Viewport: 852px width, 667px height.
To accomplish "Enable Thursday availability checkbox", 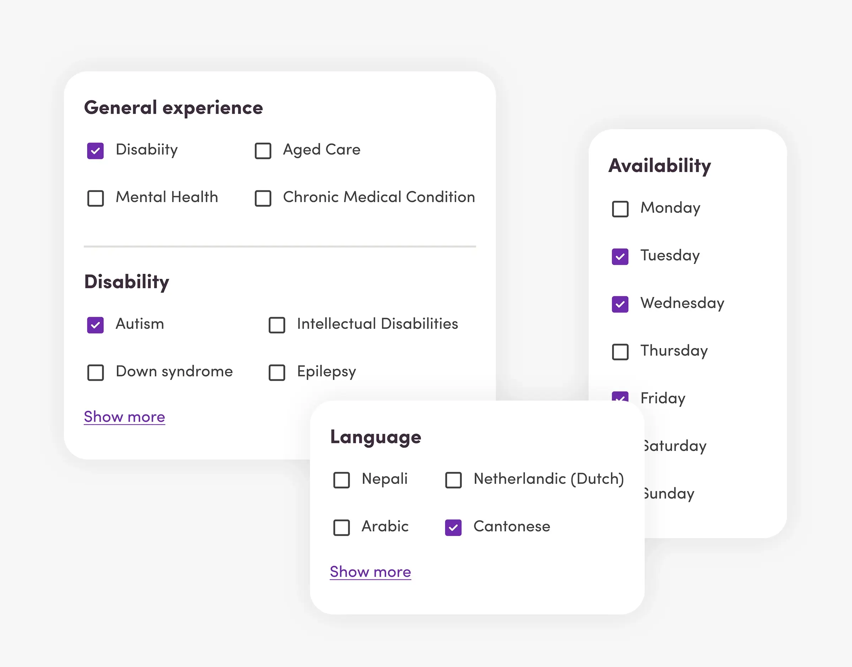I will pos(620,352).
